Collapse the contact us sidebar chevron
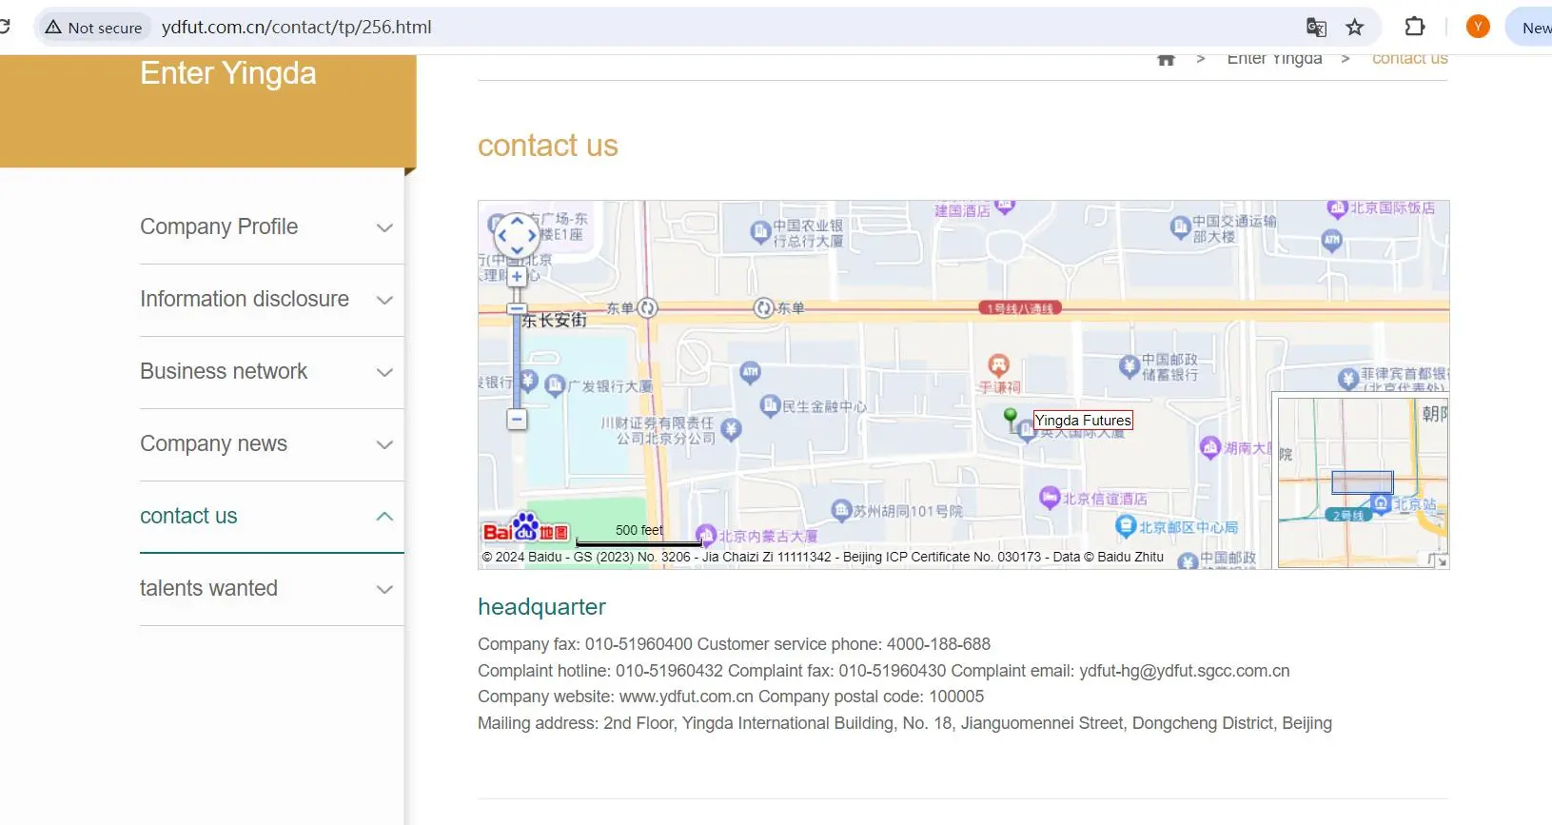 (384, 517)
